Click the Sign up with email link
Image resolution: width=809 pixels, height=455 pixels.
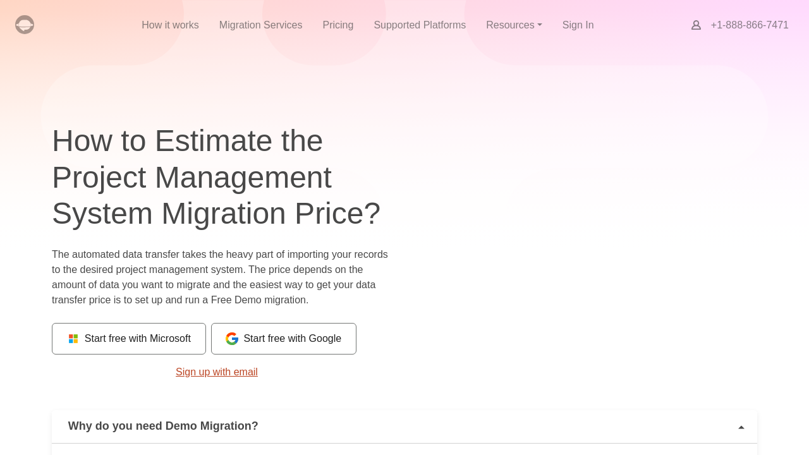click(217, 372)
